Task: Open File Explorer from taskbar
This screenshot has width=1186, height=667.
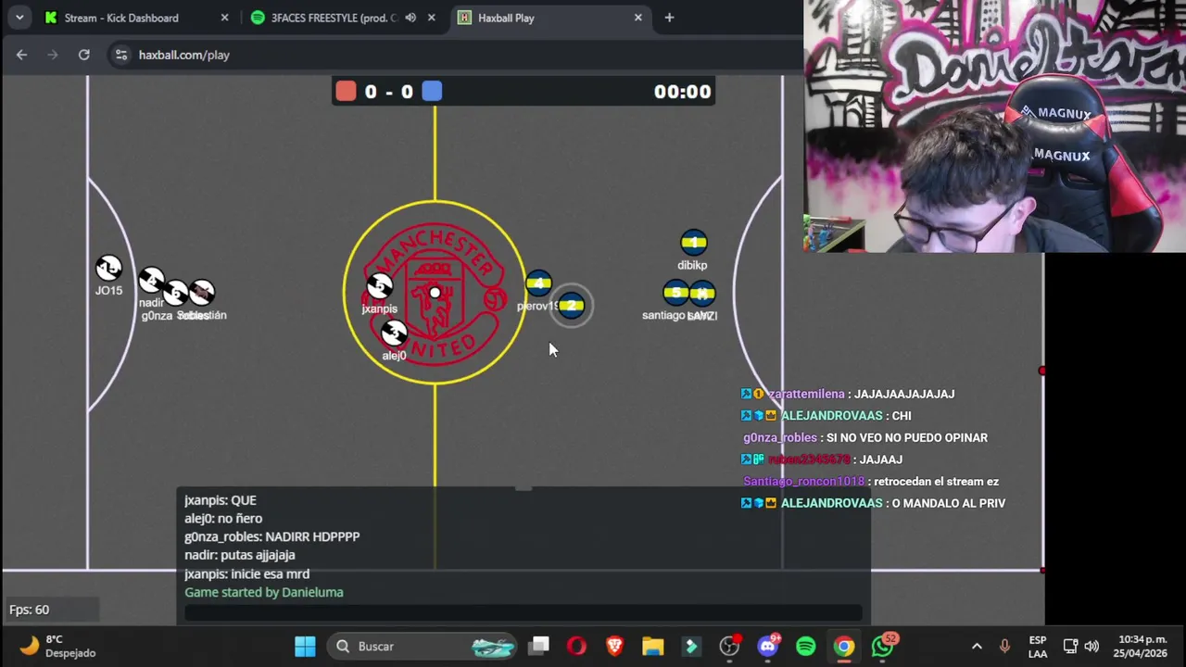Action: 653,646
